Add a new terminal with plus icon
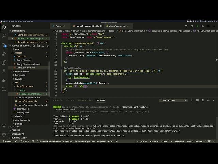The image size is (218, 164). (192, 100)
